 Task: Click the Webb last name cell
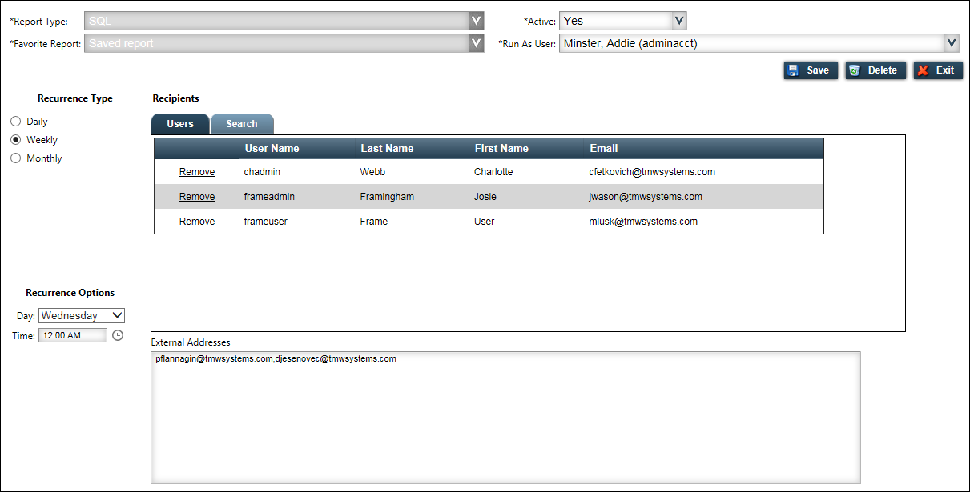click(x=374, y=172)
